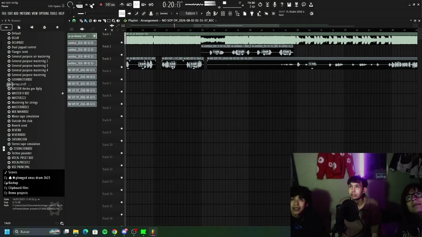Show the Playlist window via toolbar icon
The height and width of the screenshot is (237, 422).
208,13
